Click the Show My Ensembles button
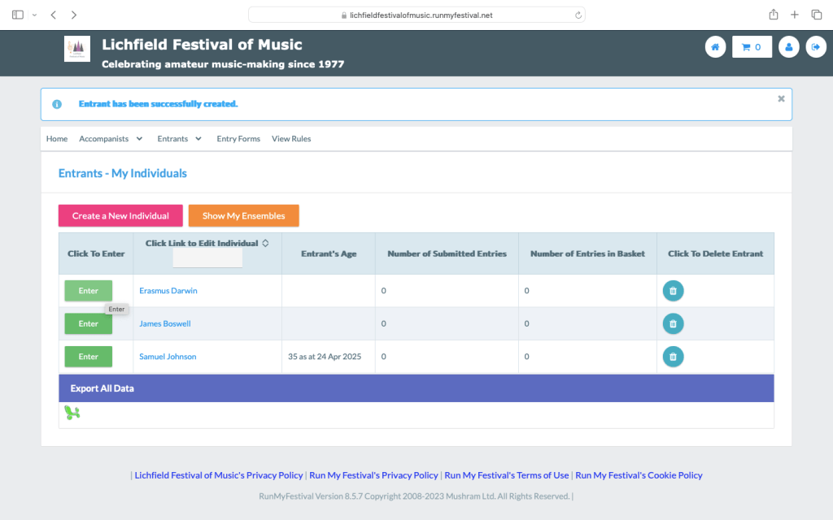 (243, 216)
